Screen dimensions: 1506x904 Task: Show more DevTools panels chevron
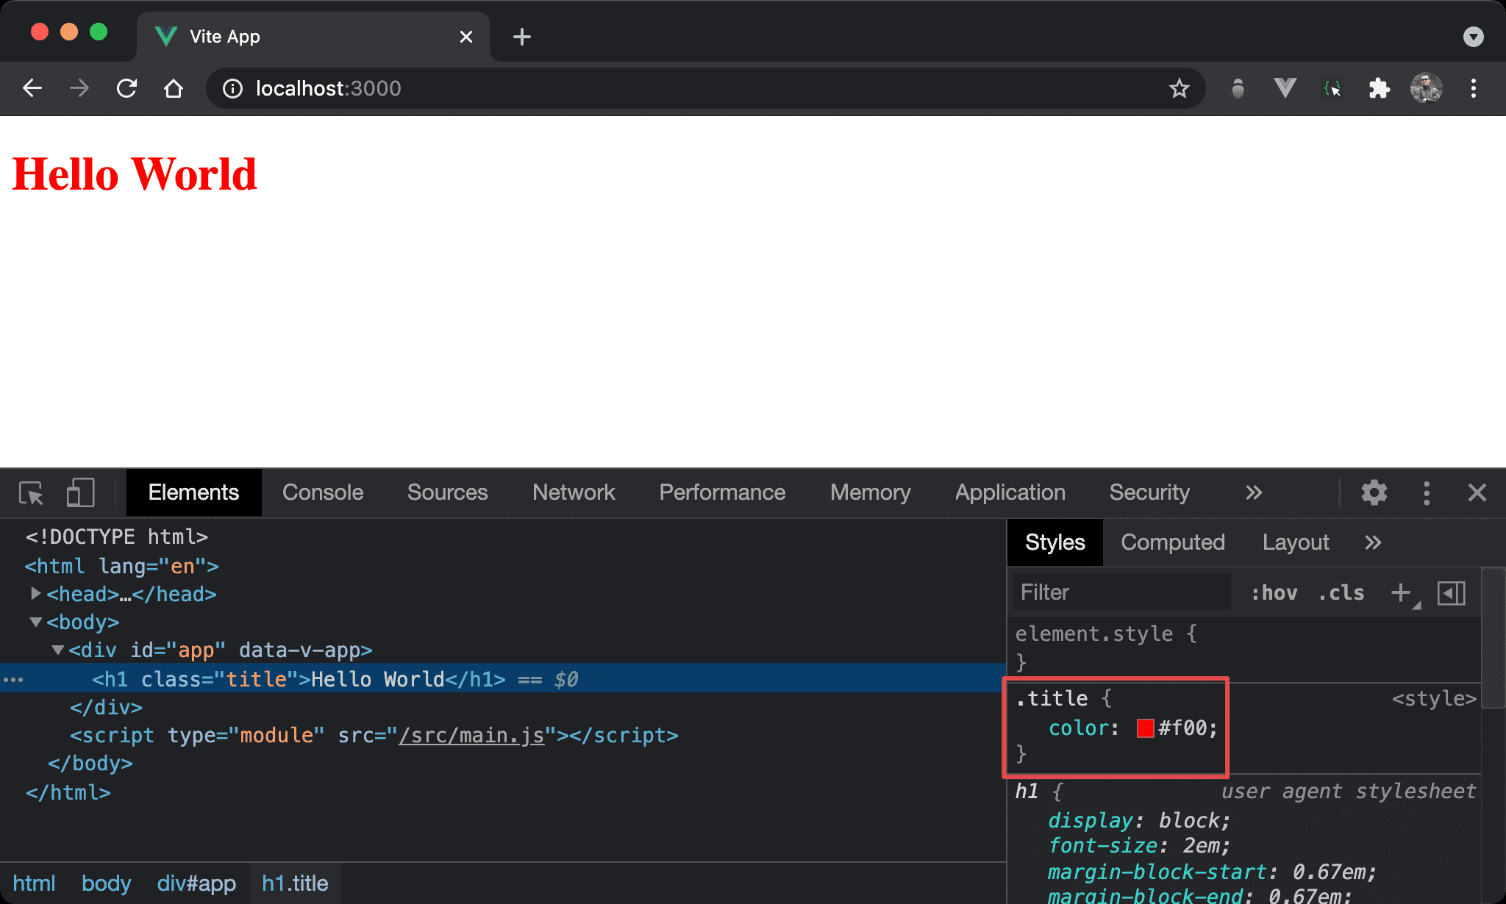click(1254, 492)
